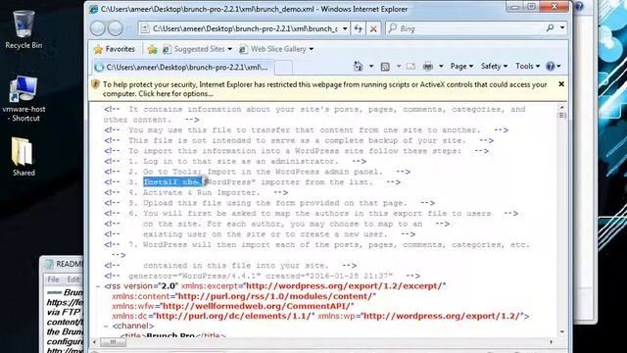Open Edit menu in README window
The height and width of the screenshot is (353, 627).
click(72, 279)
